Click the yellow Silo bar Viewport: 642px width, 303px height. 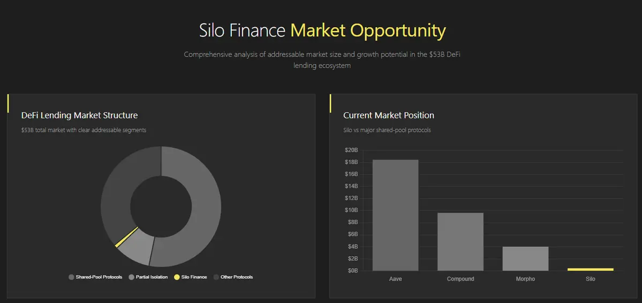coord(591,269)
